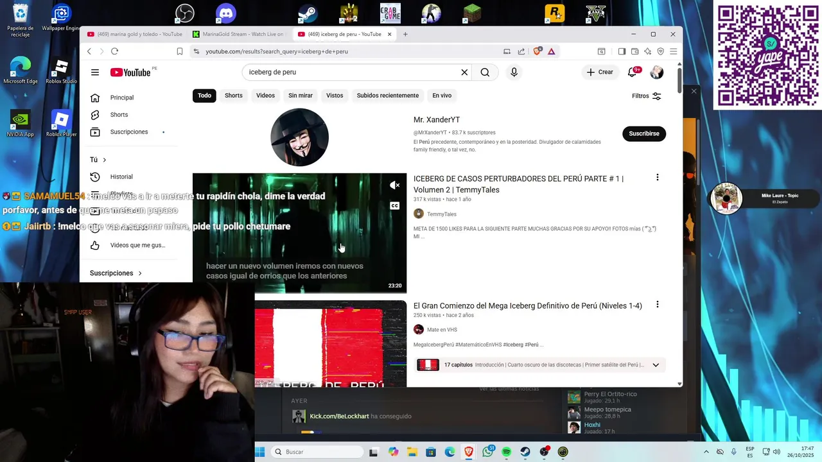This screenshot has height=462, width=822.
Task: Reload the page in the browser
Action: [114, 51]
